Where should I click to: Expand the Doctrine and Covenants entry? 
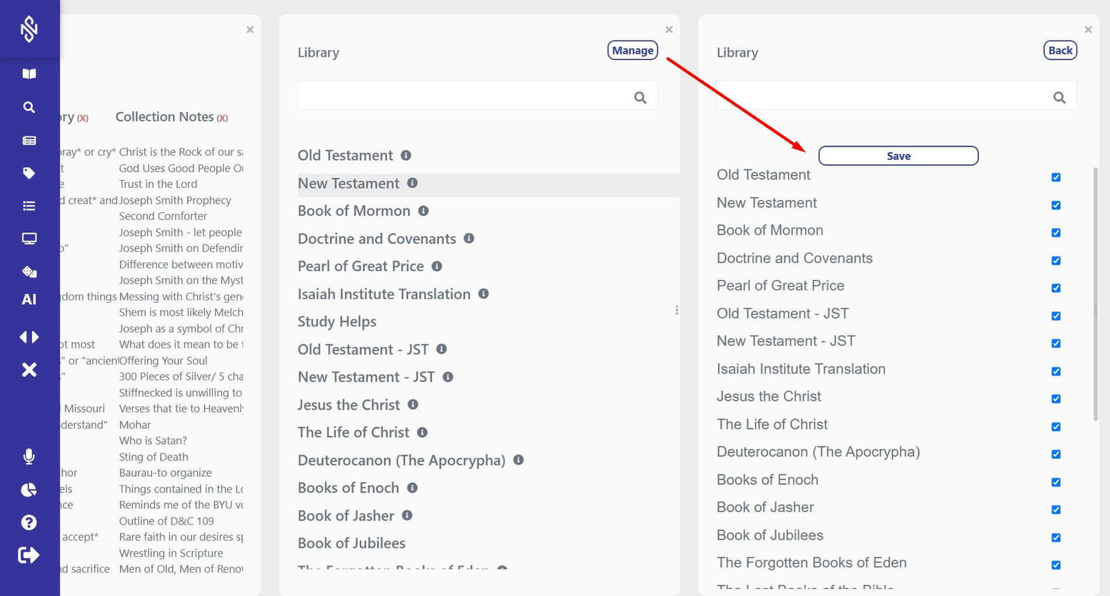point(377,239)
